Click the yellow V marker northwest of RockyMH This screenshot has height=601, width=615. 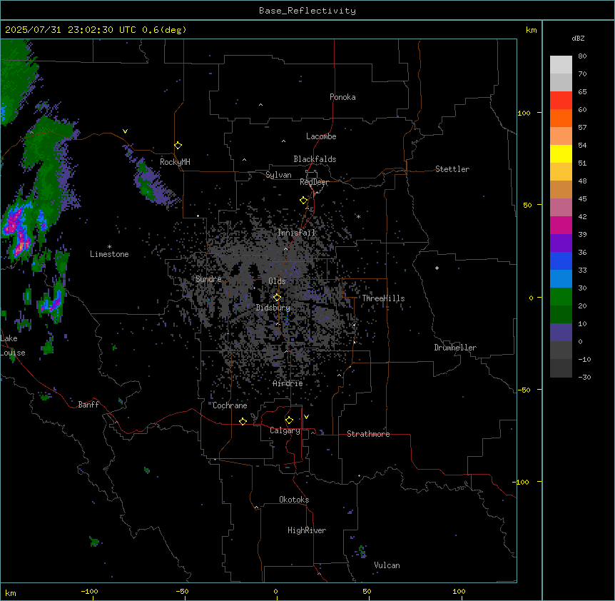[x=125, y=131]
